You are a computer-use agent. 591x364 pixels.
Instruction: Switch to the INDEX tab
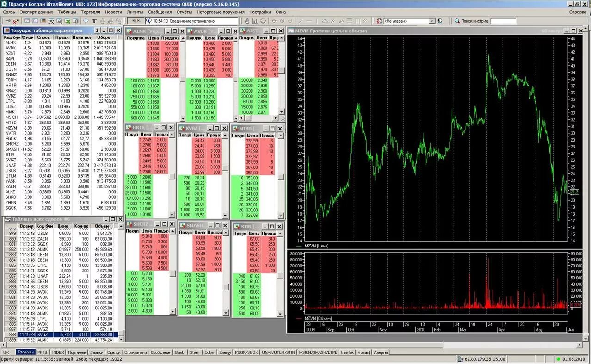(x=58, y=352)
